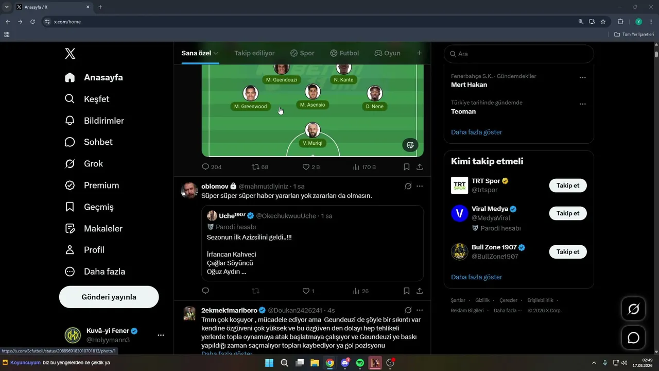Image resolution: width=659 pixels, height=371 pixels.
Task: Open the floating Grok button
Action: pos(633,309)
